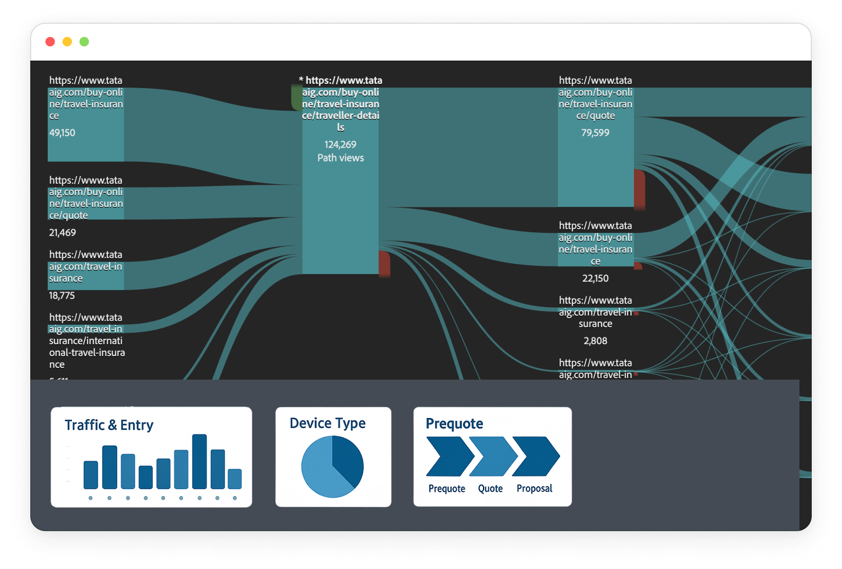Click the 'Quote' label under the funnel

491,489
